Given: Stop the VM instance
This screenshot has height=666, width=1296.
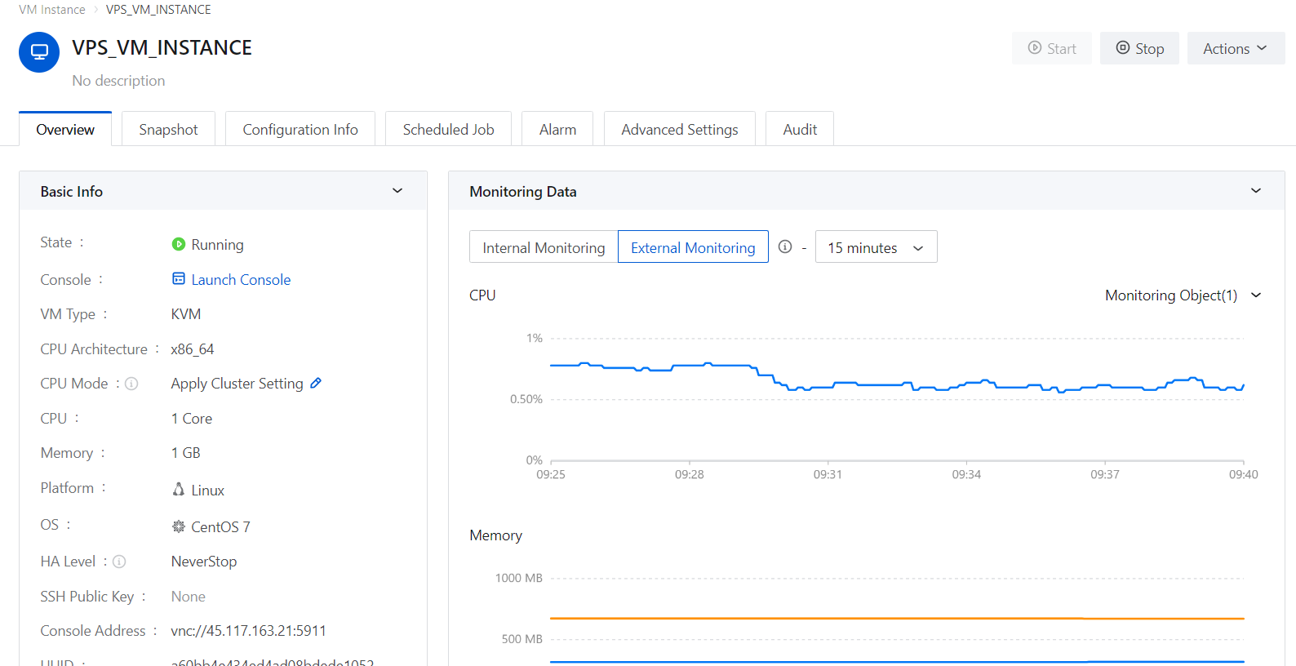Looking at the screenshot, I should 1139,49.
